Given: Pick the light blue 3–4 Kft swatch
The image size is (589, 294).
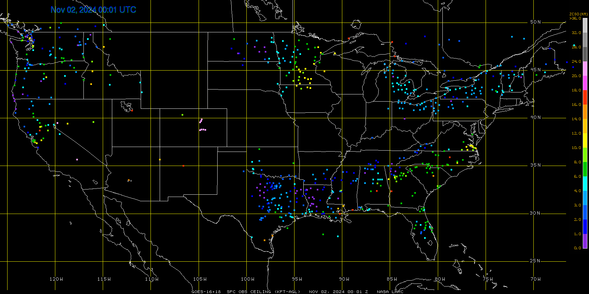Looking at the screenshot, I should (x=585, y=198).
